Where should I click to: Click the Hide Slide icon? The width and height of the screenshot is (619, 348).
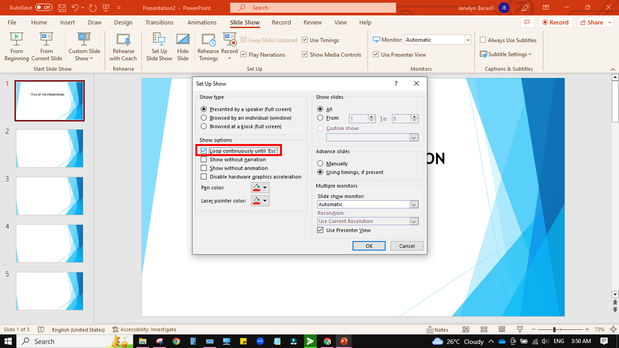point(183,46)
